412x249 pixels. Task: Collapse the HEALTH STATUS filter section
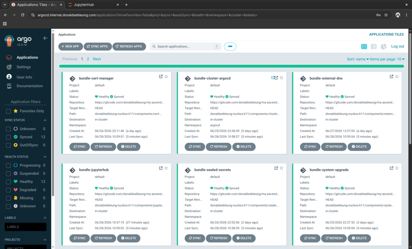pos(45,157)
